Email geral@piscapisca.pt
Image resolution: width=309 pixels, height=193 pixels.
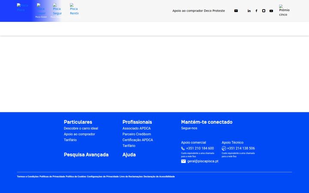203,161
